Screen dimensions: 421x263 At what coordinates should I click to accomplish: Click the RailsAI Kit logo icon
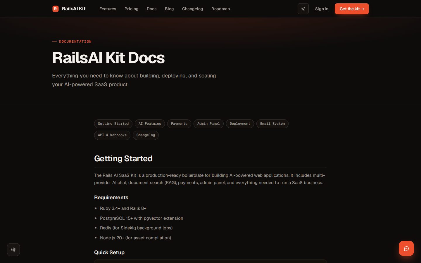[x=56, y=9]
